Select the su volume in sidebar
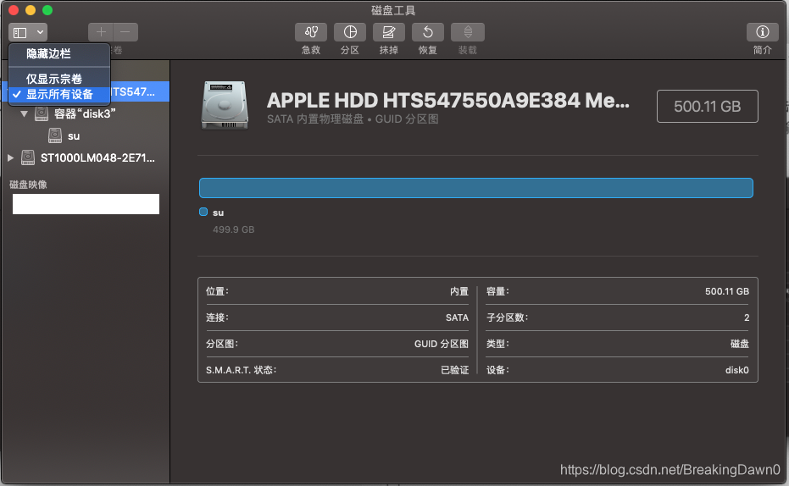 (85, 135)
